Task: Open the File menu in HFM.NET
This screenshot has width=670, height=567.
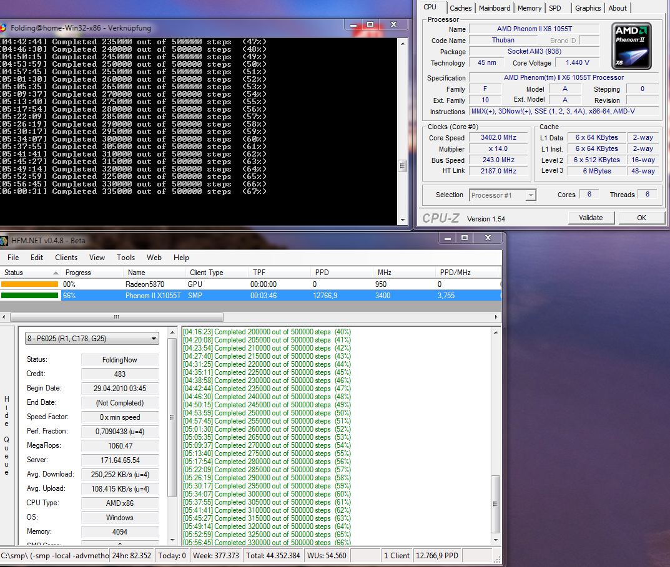Action: [13, 258]
